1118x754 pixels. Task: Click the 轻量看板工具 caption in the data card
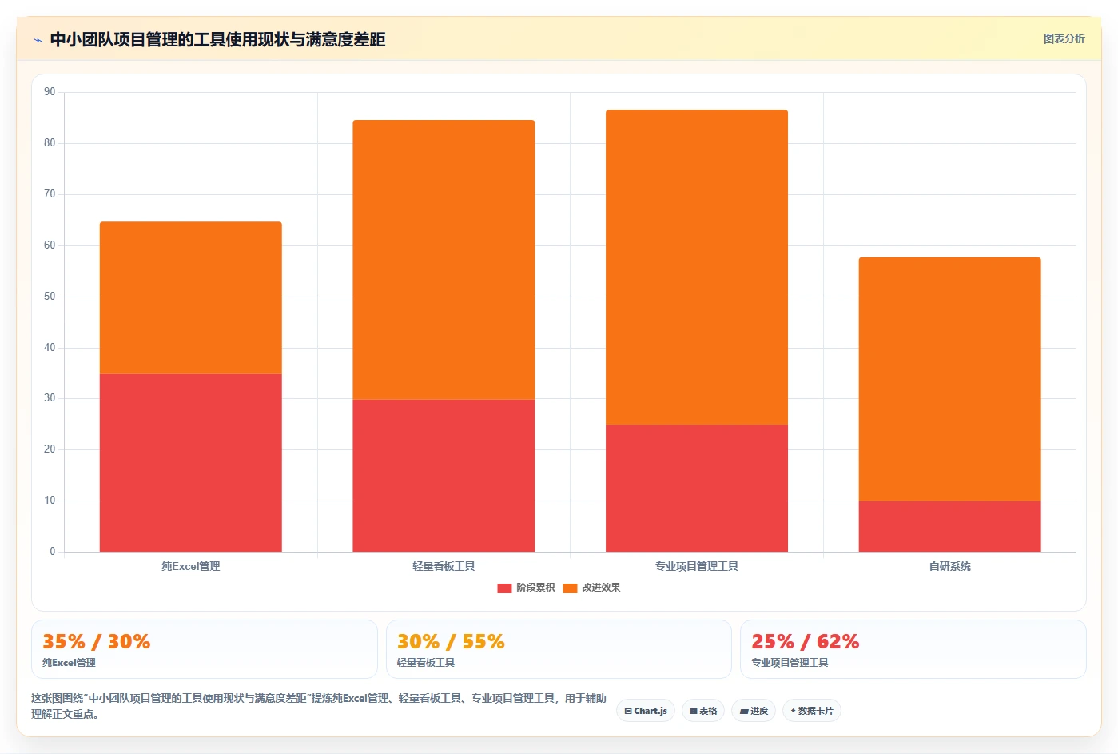425,663
